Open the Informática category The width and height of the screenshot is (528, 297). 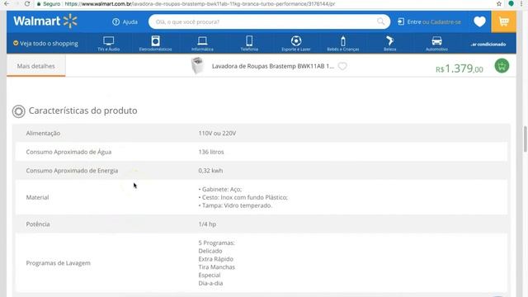pos(202,44)
